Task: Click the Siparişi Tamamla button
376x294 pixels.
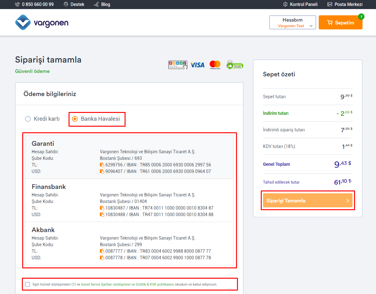Action: tap(308, 201)
